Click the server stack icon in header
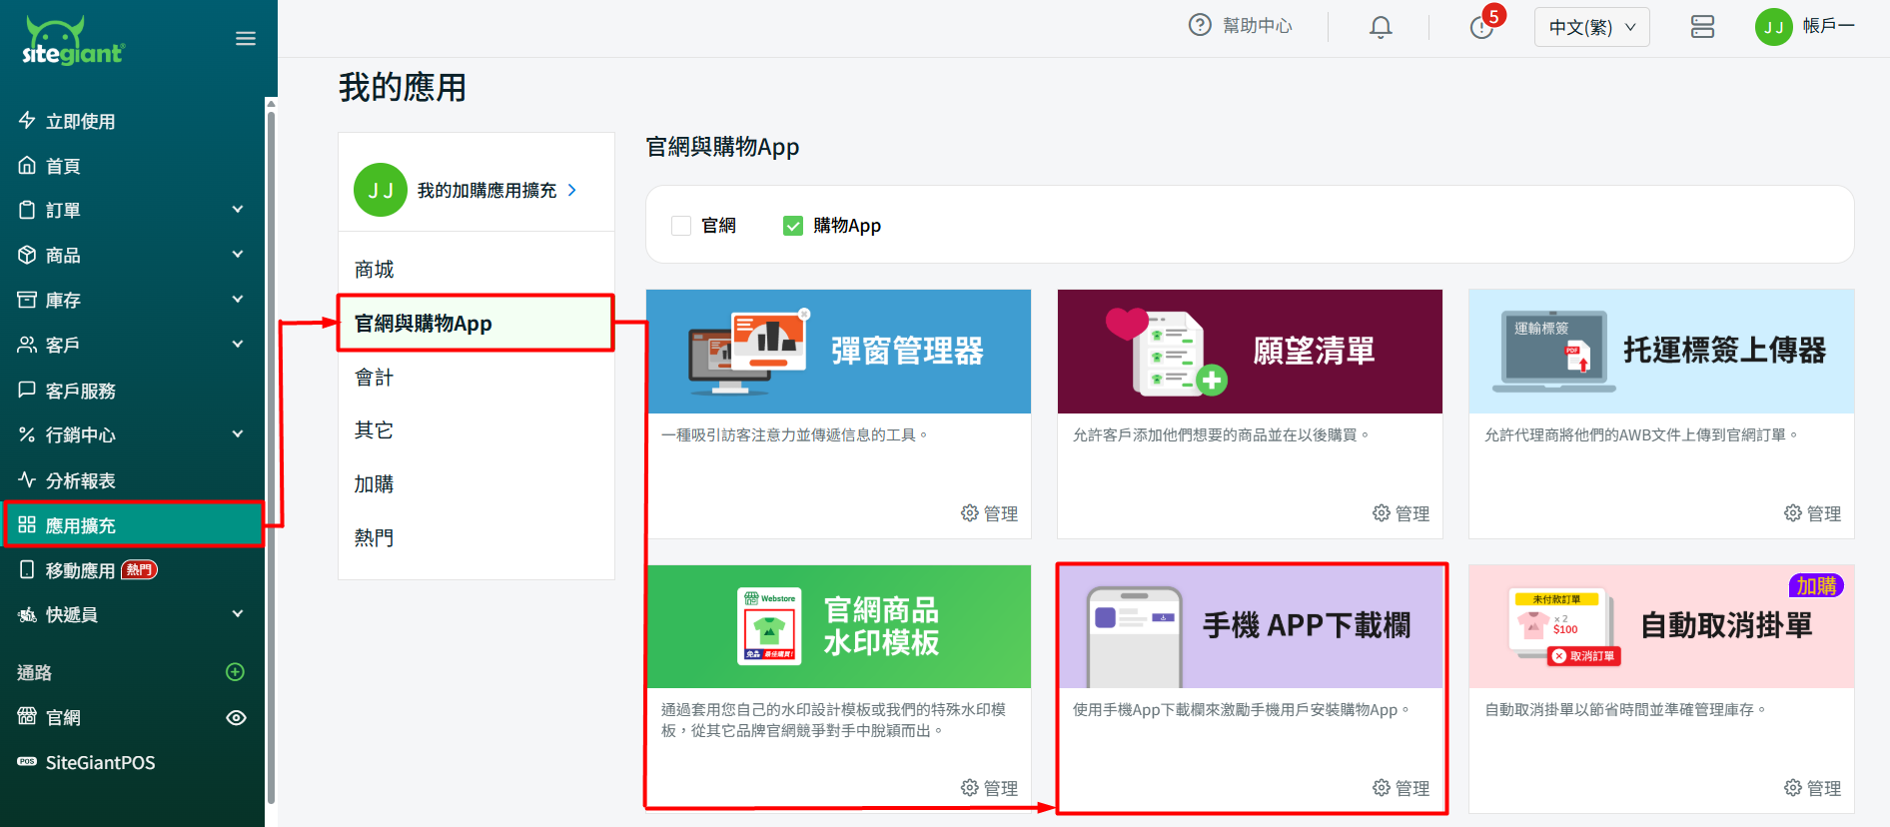 pyautogui.click(x=1702, y=27)
